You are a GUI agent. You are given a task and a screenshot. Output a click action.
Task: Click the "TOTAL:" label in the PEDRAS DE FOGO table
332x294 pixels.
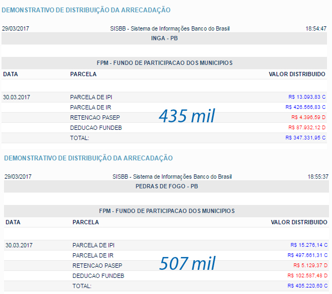click(x=82, y=286)
